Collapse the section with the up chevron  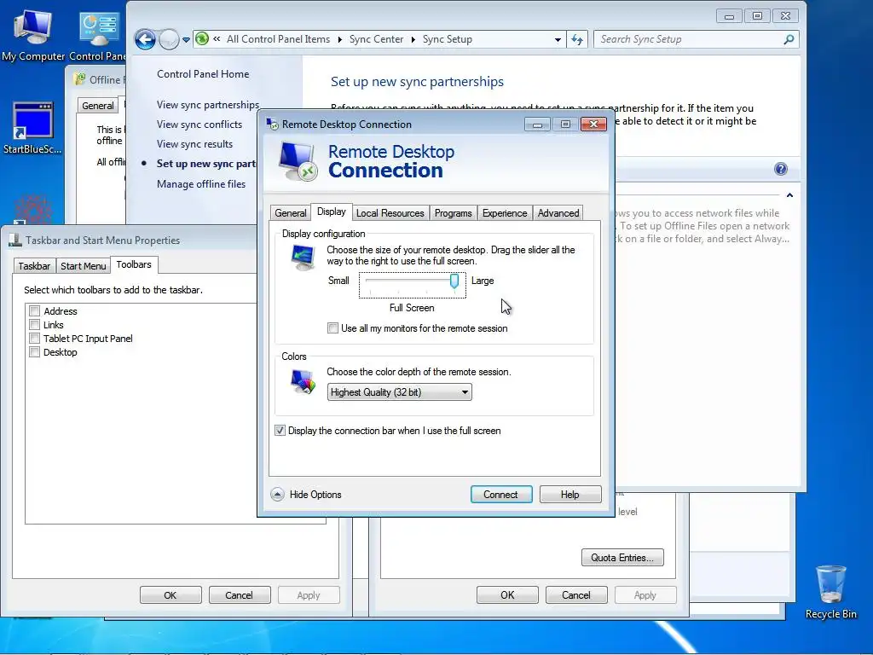pos(789,195)
